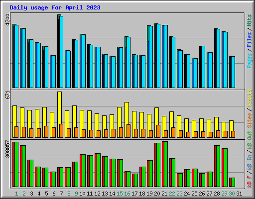Viewport: 255px width, 199px height.
Task: Click the Pages / Files / Hits legend
Action: pos(250,41)
